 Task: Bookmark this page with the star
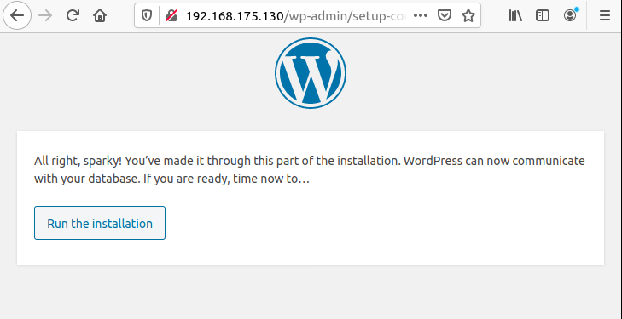(x=468, y=15)
